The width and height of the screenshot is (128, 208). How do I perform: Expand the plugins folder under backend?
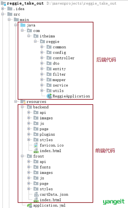point(29,134)
